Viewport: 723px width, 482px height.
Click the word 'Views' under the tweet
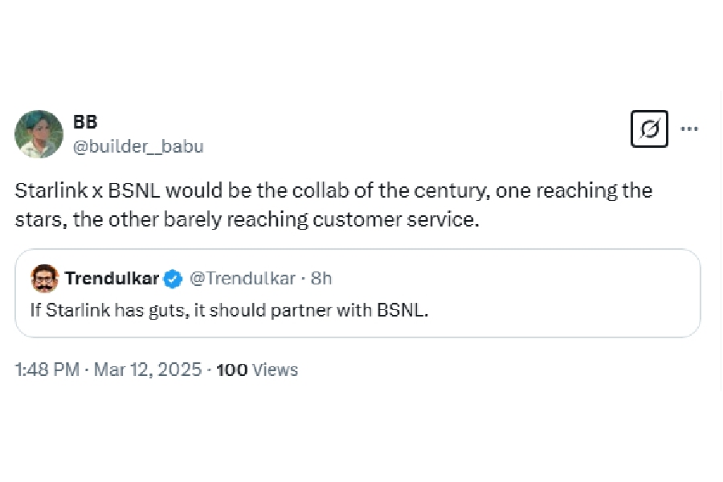(x=275, y=370)
